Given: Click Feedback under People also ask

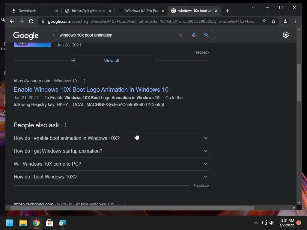Looking at the screenshot, I should click(201, 185).
